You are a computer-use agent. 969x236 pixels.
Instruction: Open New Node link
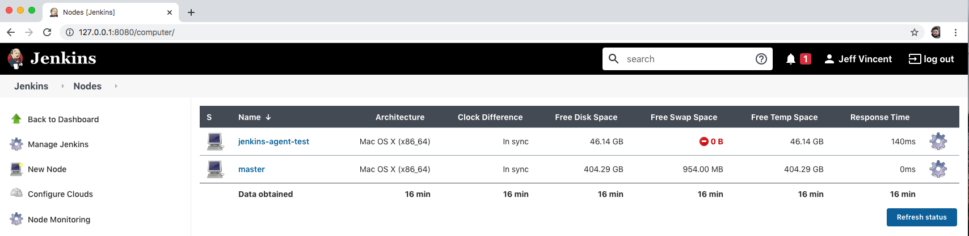tap(47, 169)
